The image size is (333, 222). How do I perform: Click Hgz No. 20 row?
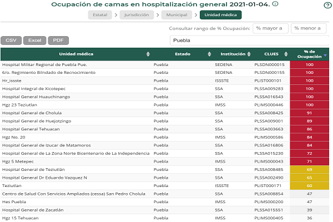pos(165,137)
